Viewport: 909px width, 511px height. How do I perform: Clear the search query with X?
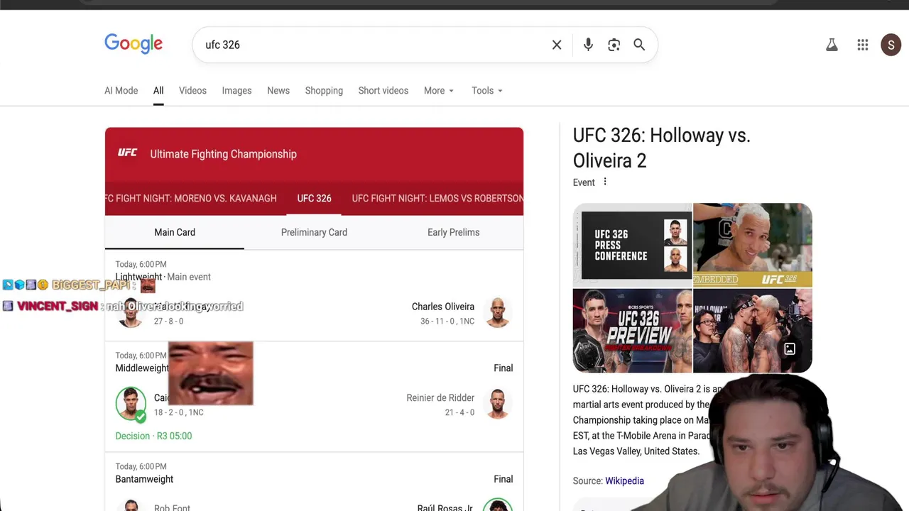(557, 45)
